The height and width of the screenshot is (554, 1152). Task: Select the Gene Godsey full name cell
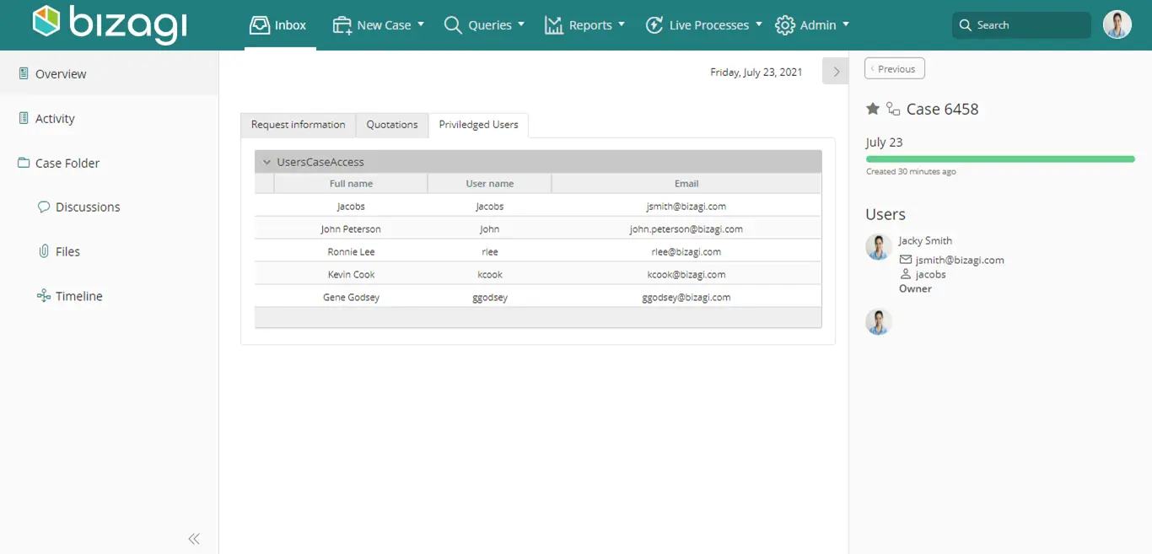[x=351, y=297]
